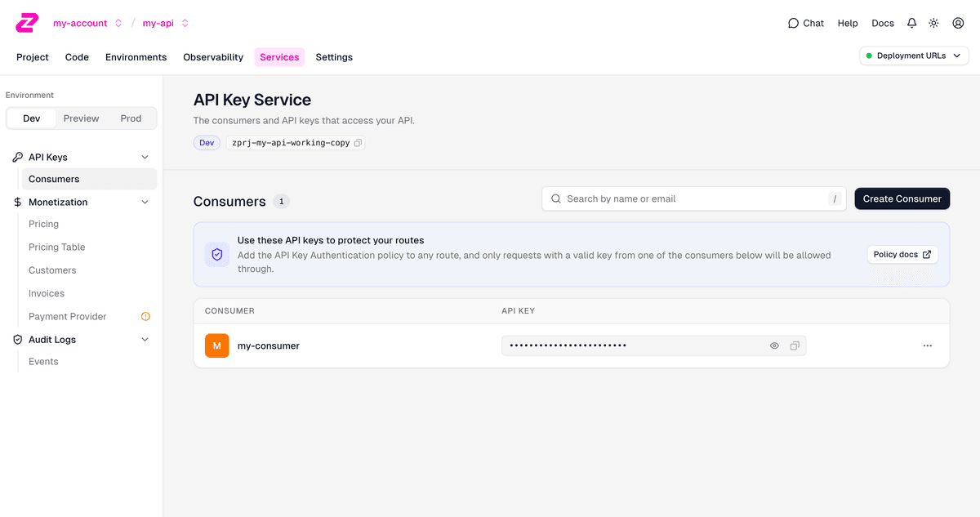Click the Consumers count badge showing 1

[281, 201]
